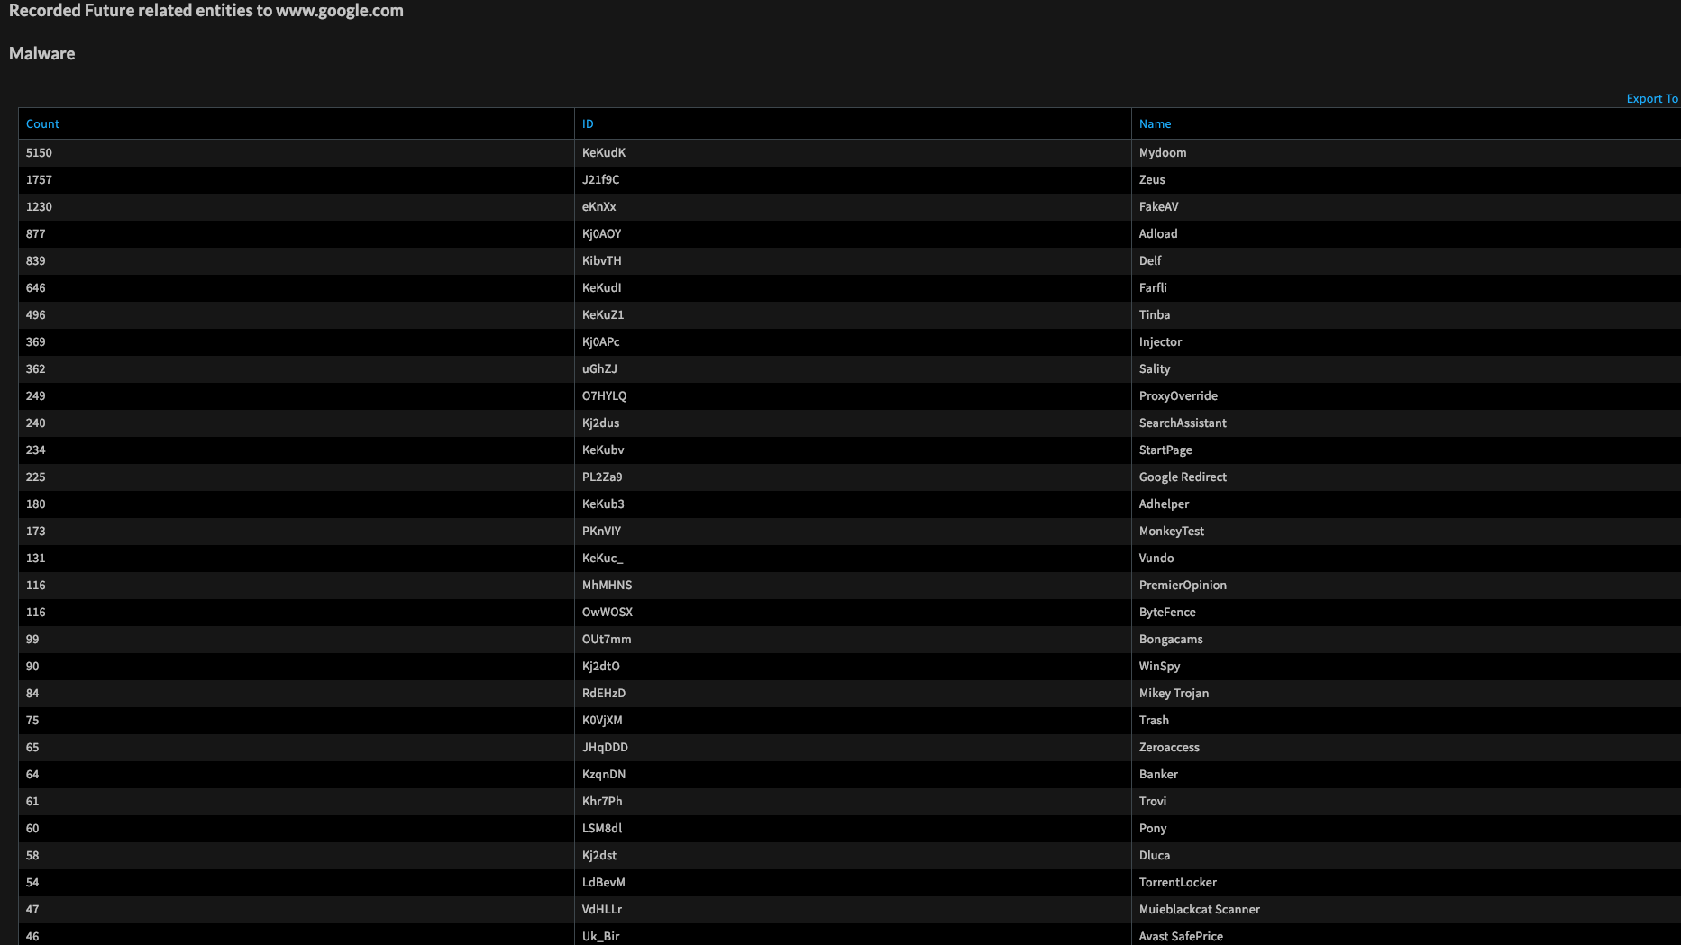The height and width of the screenshot is (945, 1681).
Task: Click the Mikey Trojan name entry
Action: [1173, 694]
